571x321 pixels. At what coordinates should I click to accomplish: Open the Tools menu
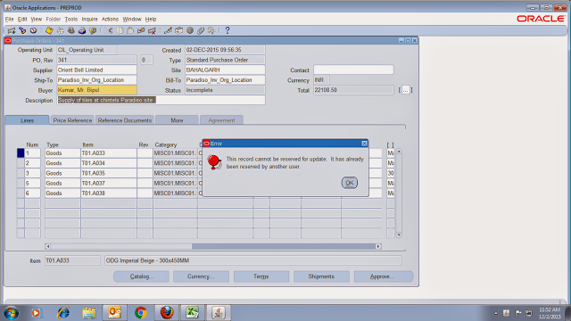pyautogui.click(x=71, y=20)
